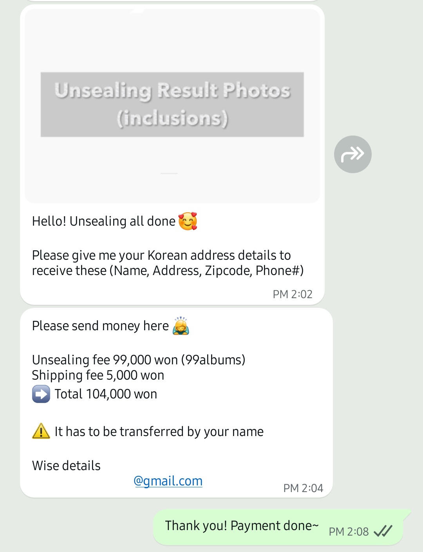The image size is (423, 552).
Task: Tap the Korean address details request text
Action: tap(168, 263)
